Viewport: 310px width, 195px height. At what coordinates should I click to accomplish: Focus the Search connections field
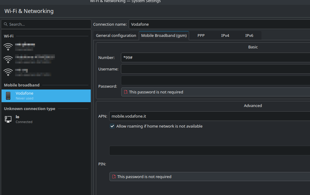[46, 24]
